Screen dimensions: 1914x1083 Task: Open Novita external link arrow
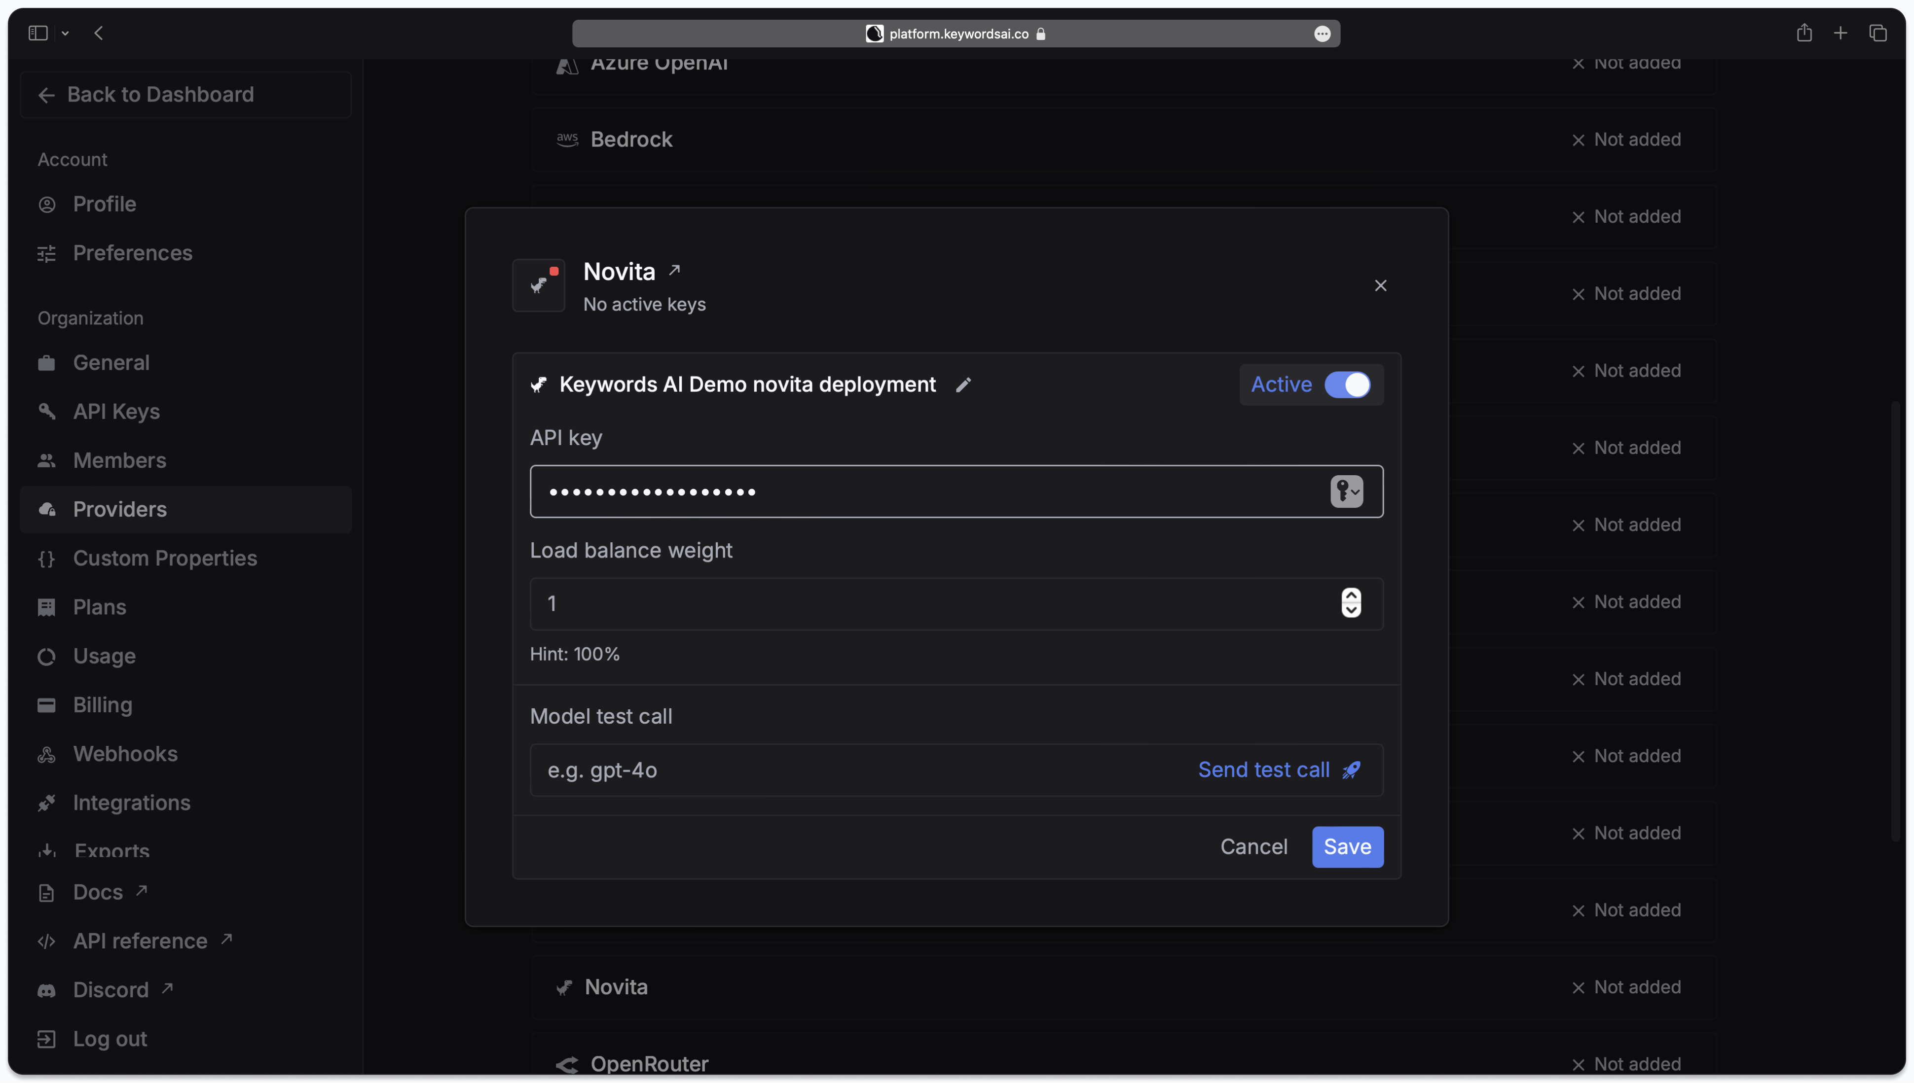[674, 270]
